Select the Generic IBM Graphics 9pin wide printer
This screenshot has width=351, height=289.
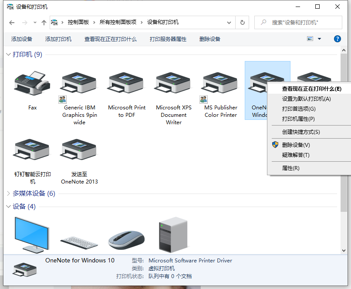point(79,83)
